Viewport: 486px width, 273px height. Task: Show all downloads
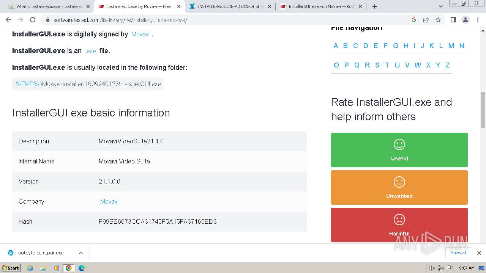coord(459,253)
